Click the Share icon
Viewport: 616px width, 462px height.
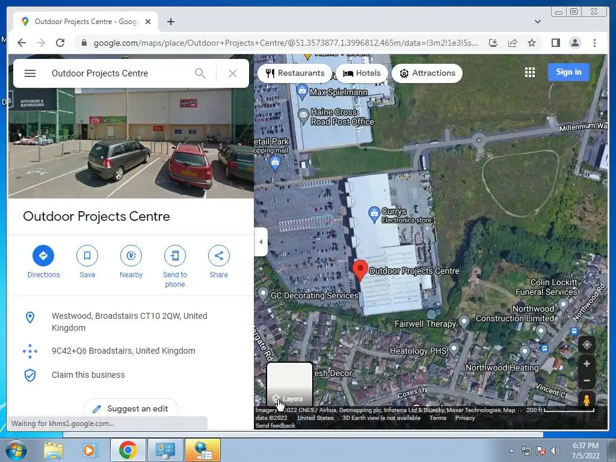pos(219,256)
